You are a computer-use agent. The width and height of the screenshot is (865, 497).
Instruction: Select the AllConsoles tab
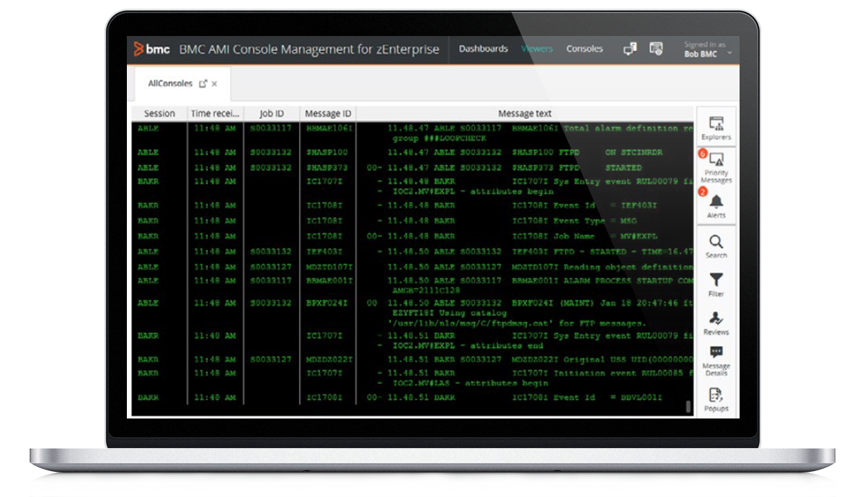tap(170, 84)
